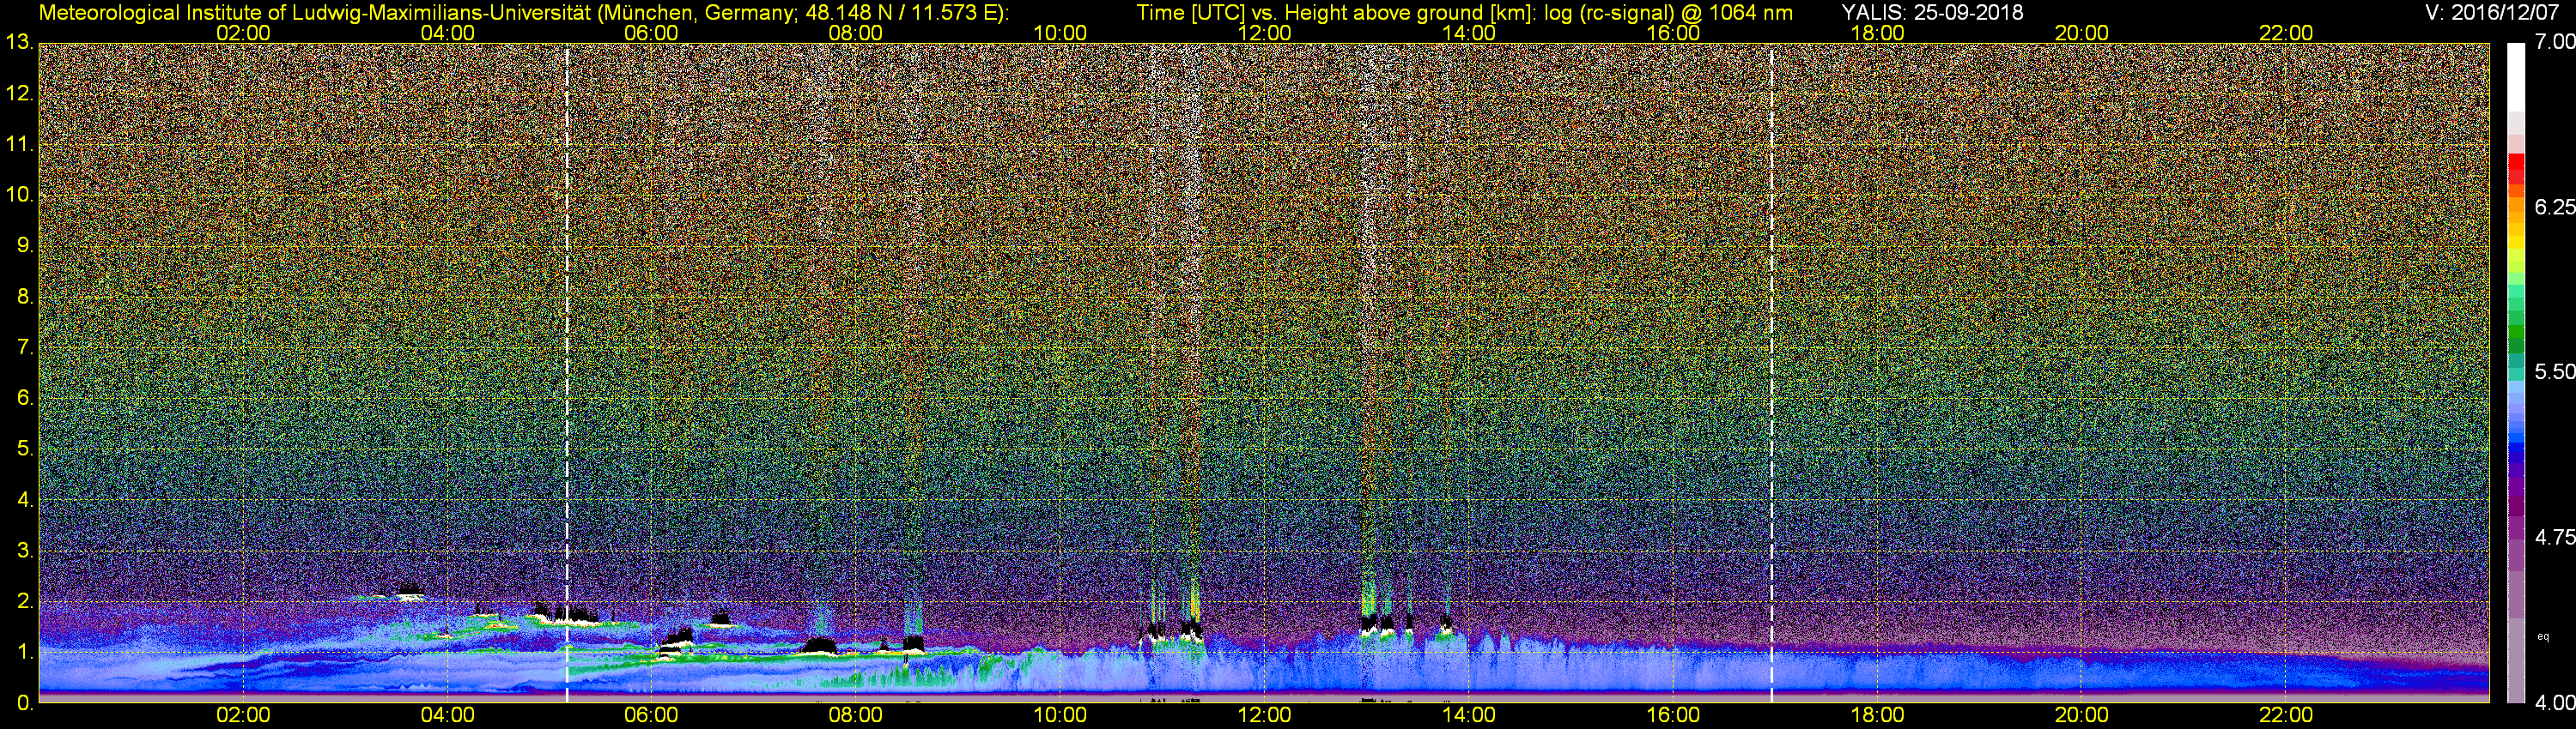Click the 22:00 label on the bottom time axis
This screenshot has height=729, width=2576.
(2286, 716)
